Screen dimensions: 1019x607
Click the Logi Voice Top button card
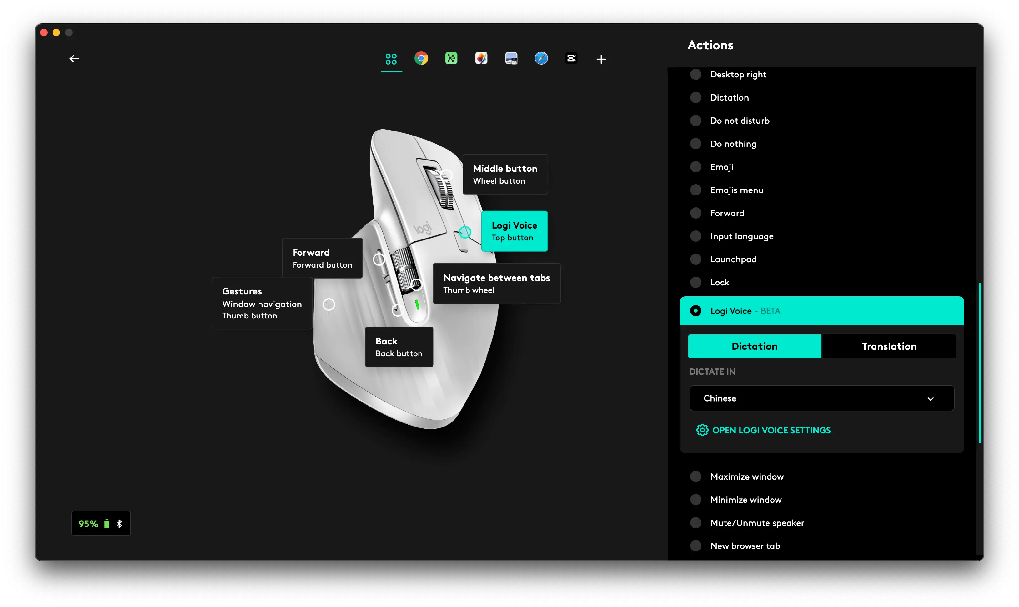tap(514, 231)
